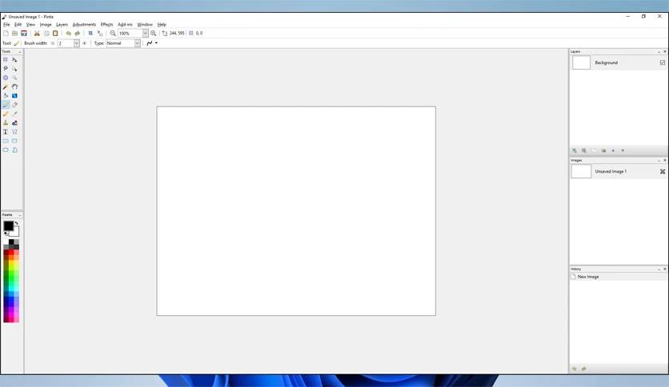669x387 pixels.
Task: Select the Freeform Shape tool
Action: pyautogui.click(x=14, y=150)
